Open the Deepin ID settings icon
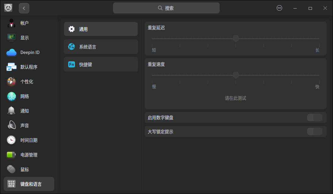333x194 pixels. (x=11, y=52)
